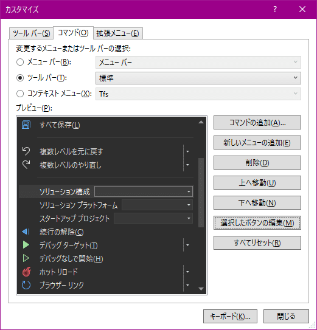
Task: Select the コンテキスト メニュー radio button
Action: [x=20, y=94]
